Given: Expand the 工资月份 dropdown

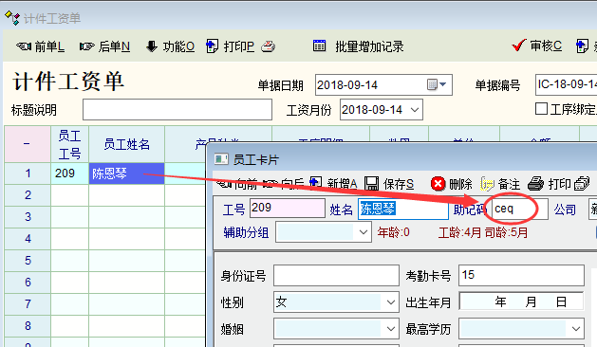Looking at the screenshot, I should [x=415, y=110].
